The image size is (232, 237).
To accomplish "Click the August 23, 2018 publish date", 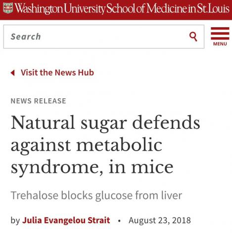I will pos(160,220).
